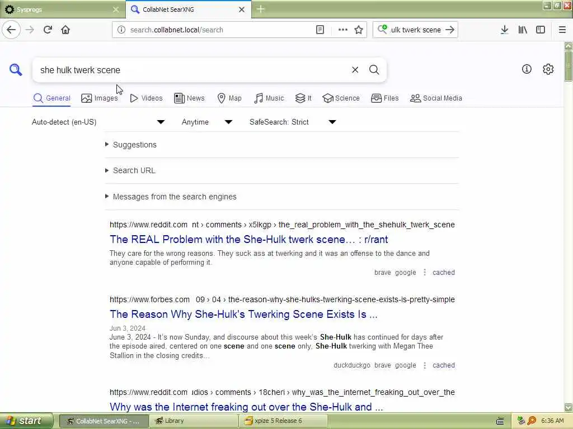573x429 pixels.
Task: Show site information for search.collabnet.local
Action: pos(121,30)
